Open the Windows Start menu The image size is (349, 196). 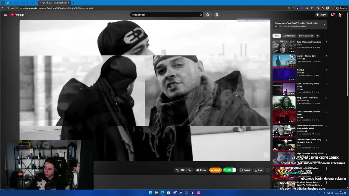(150, 193)
